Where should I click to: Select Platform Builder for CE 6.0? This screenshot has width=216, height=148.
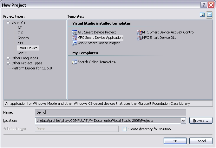(32, 68)
